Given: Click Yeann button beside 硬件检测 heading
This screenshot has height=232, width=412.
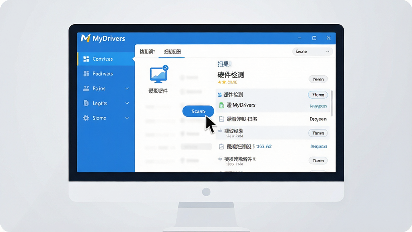Looking at the screenshot, I should [318, 79].
